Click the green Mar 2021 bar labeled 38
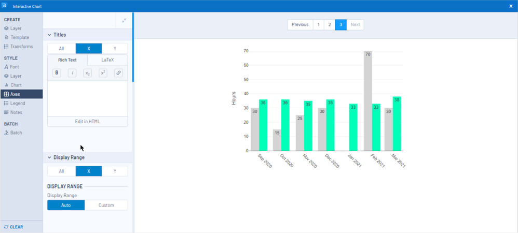The height and width of the screenshot is (233, 518). coord(397,124)
